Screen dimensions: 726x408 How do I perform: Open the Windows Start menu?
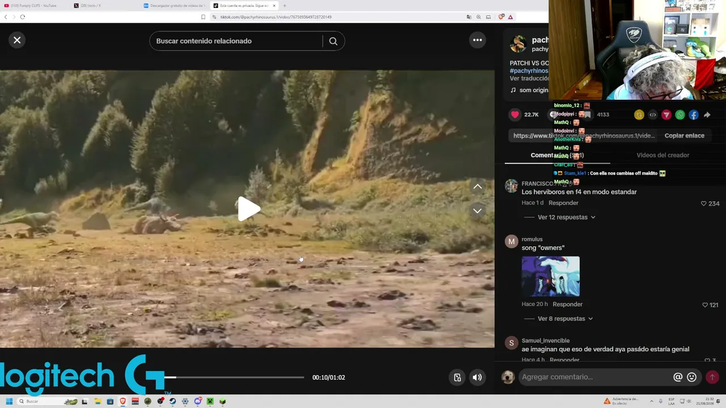9,401
